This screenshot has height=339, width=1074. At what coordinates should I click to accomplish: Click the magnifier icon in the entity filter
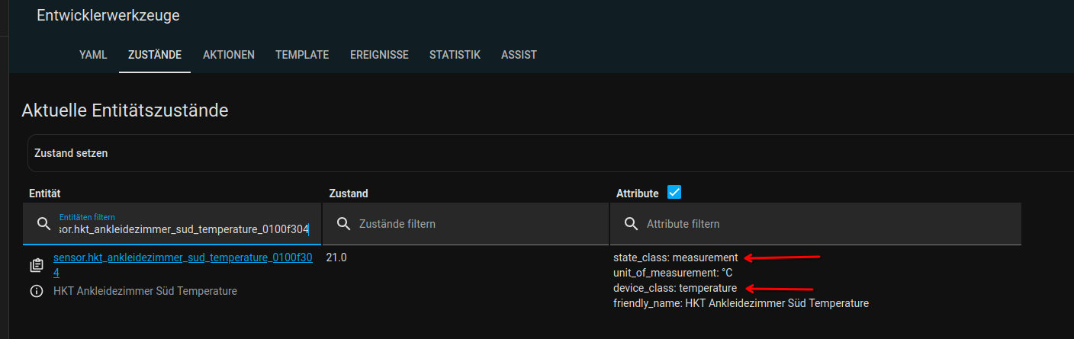click(x=43, y=224)
